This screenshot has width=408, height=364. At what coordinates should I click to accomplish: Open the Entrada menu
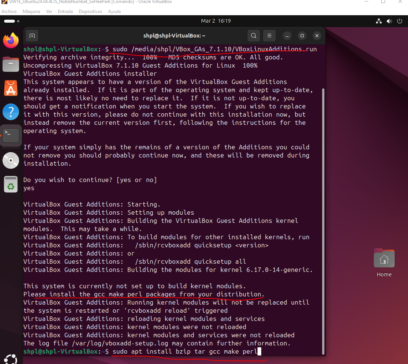pos(65,12)
